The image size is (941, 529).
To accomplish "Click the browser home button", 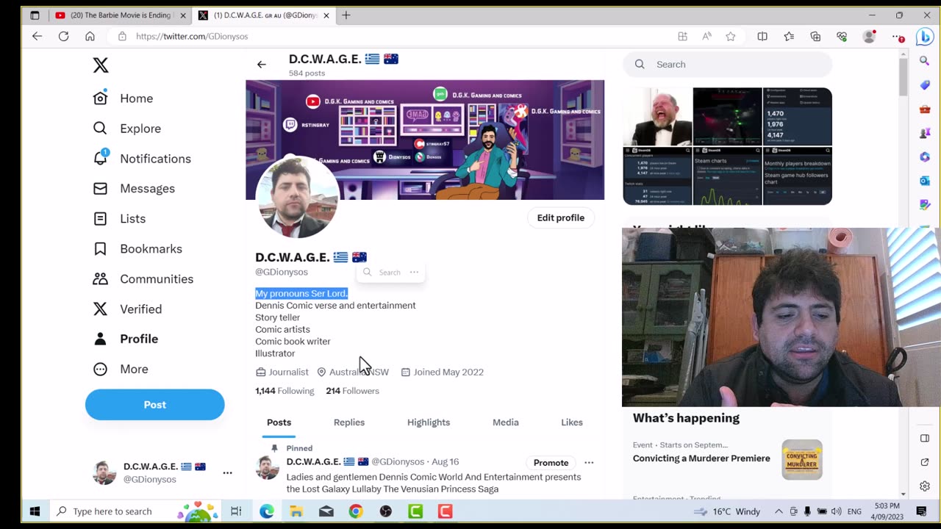I will 90,36.
